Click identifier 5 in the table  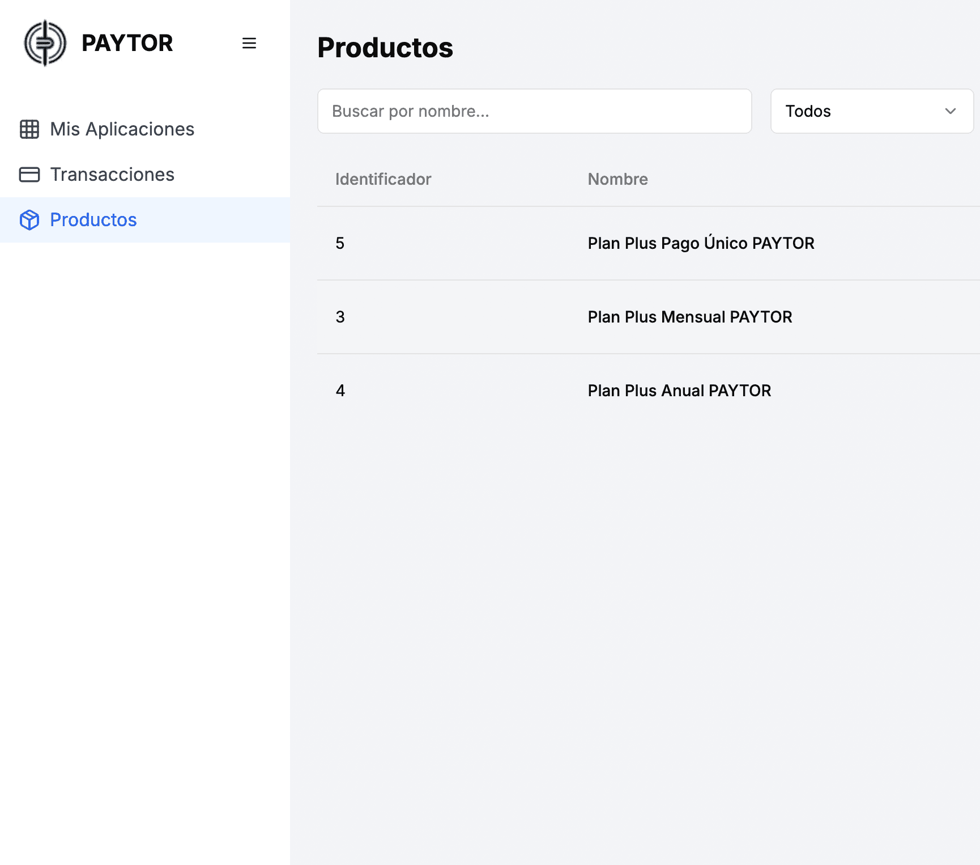point(340,243)
